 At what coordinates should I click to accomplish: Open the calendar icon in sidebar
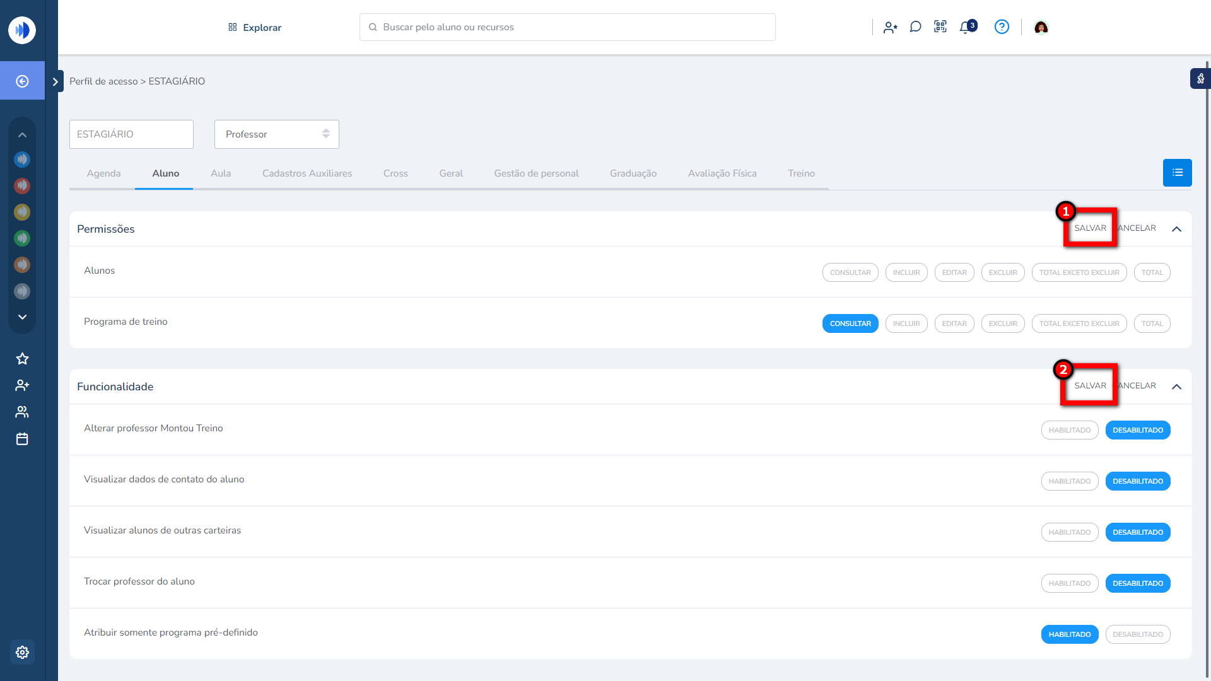22,439
